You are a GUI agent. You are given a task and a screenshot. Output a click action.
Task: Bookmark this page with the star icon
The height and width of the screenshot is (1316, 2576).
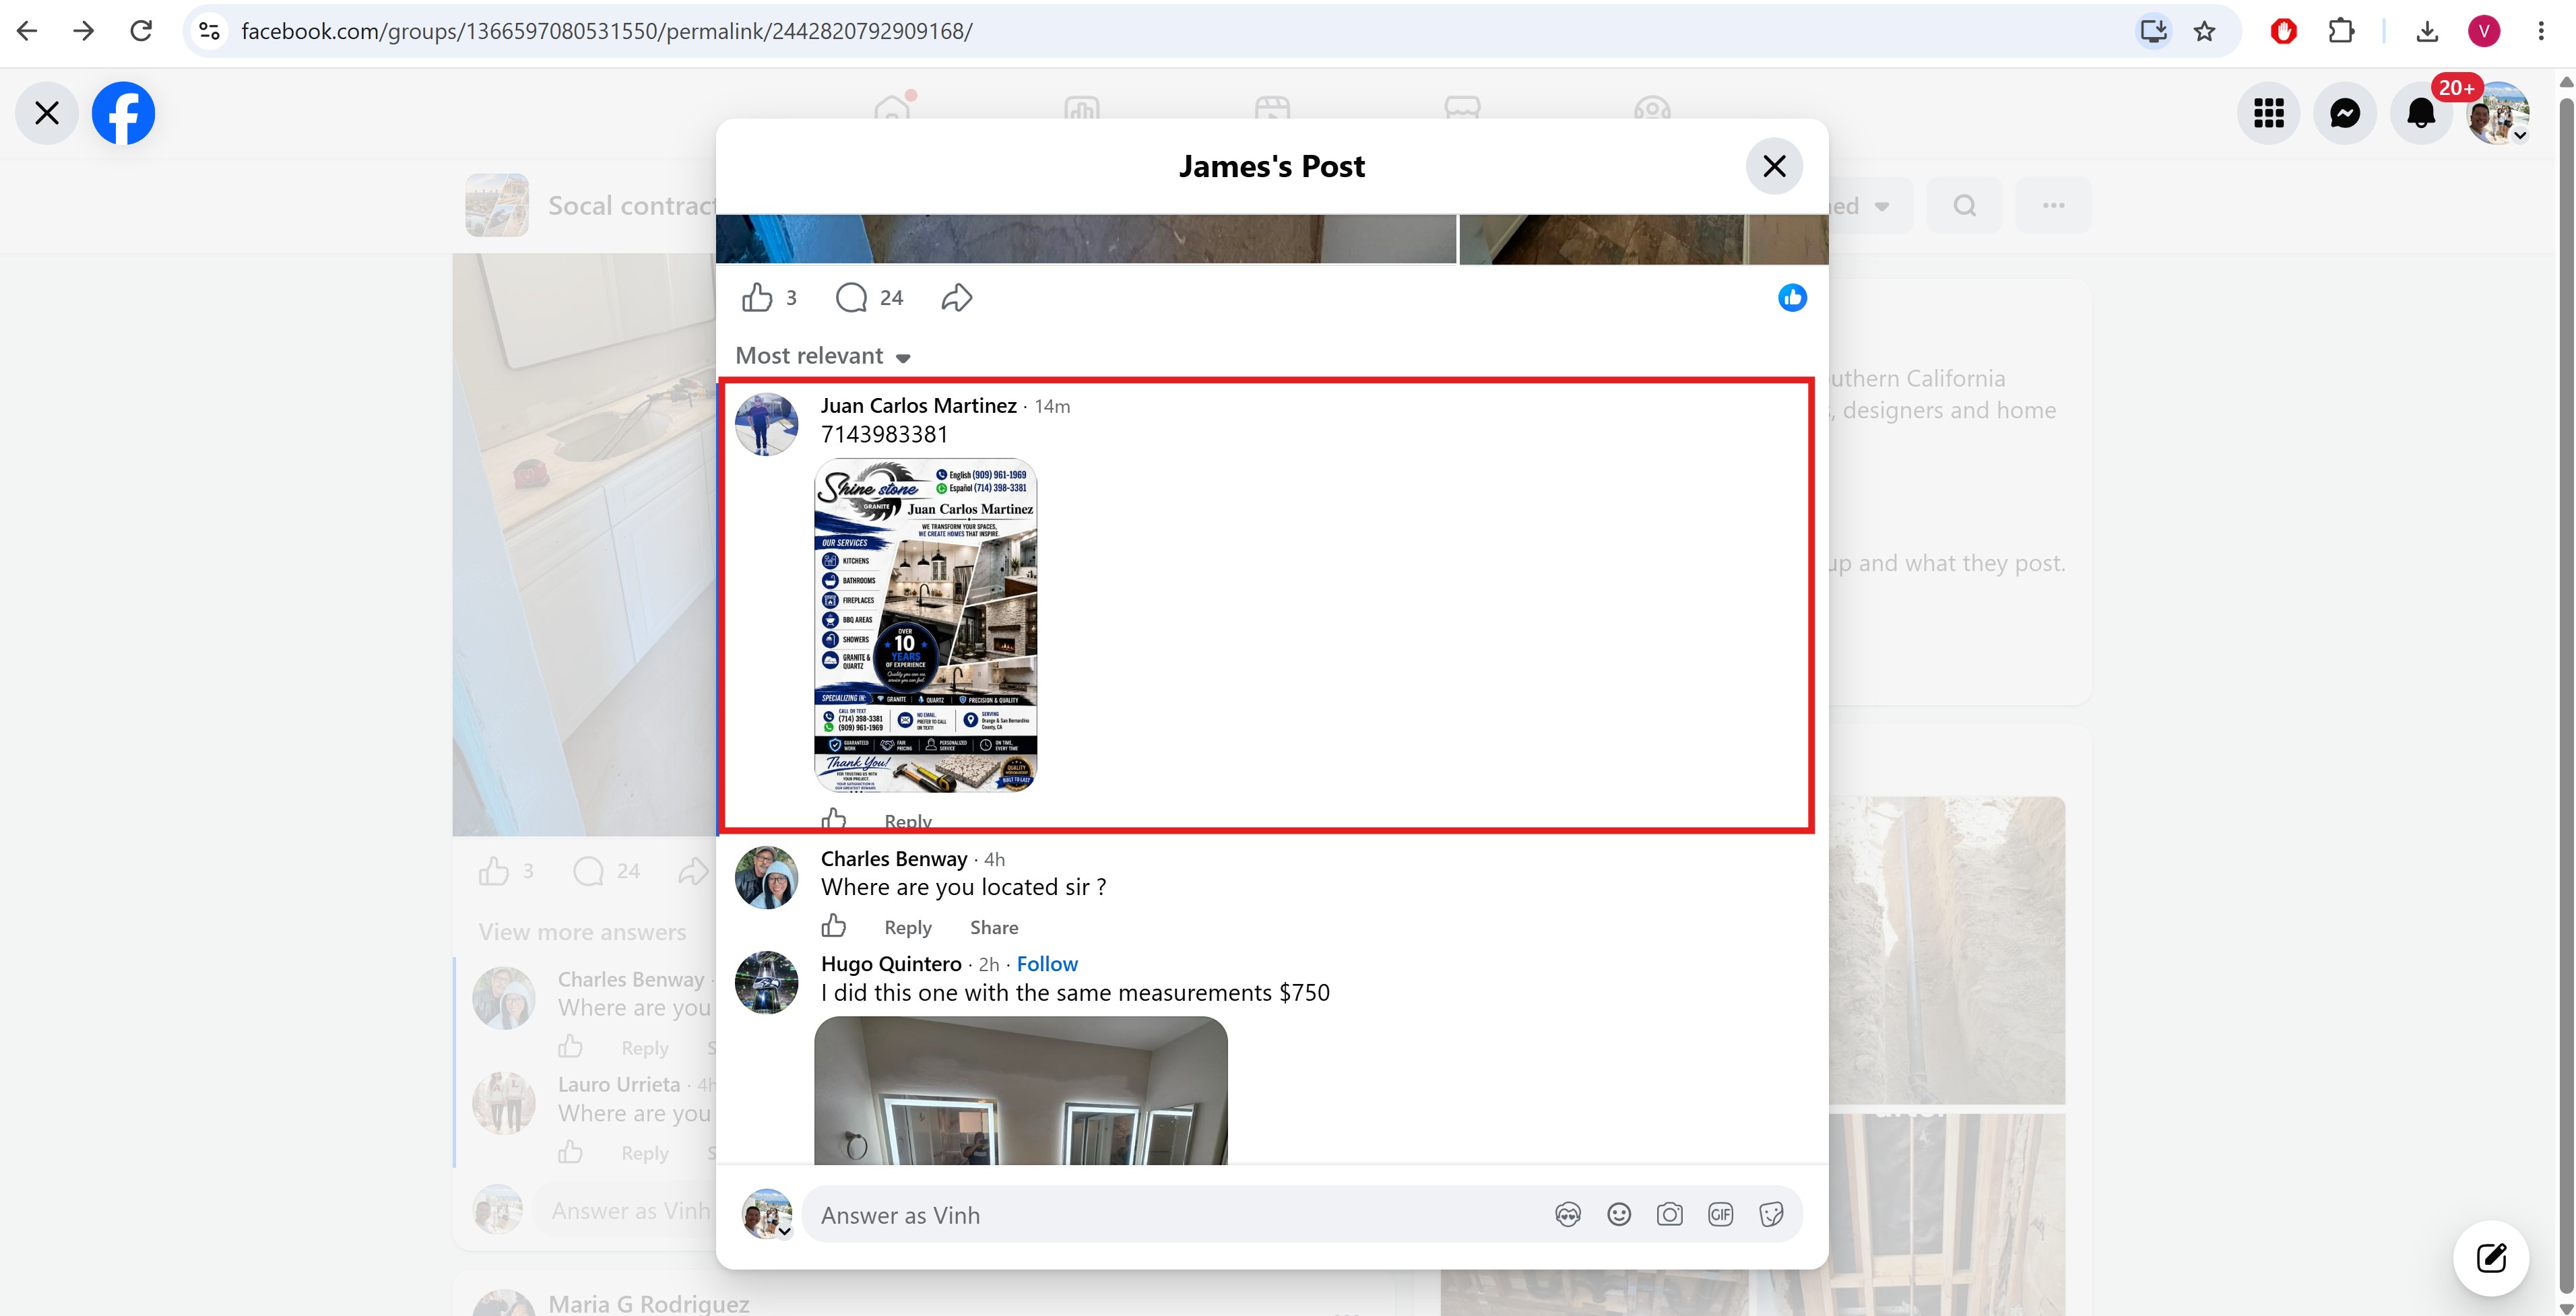(2204, 31)
